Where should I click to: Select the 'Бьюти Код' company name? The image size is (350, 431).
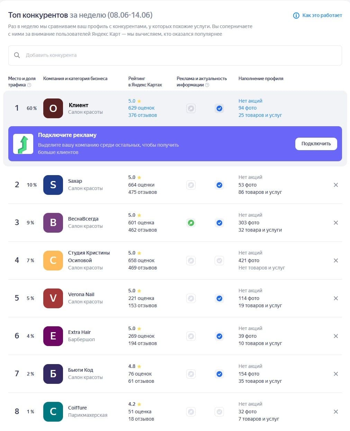81,370
